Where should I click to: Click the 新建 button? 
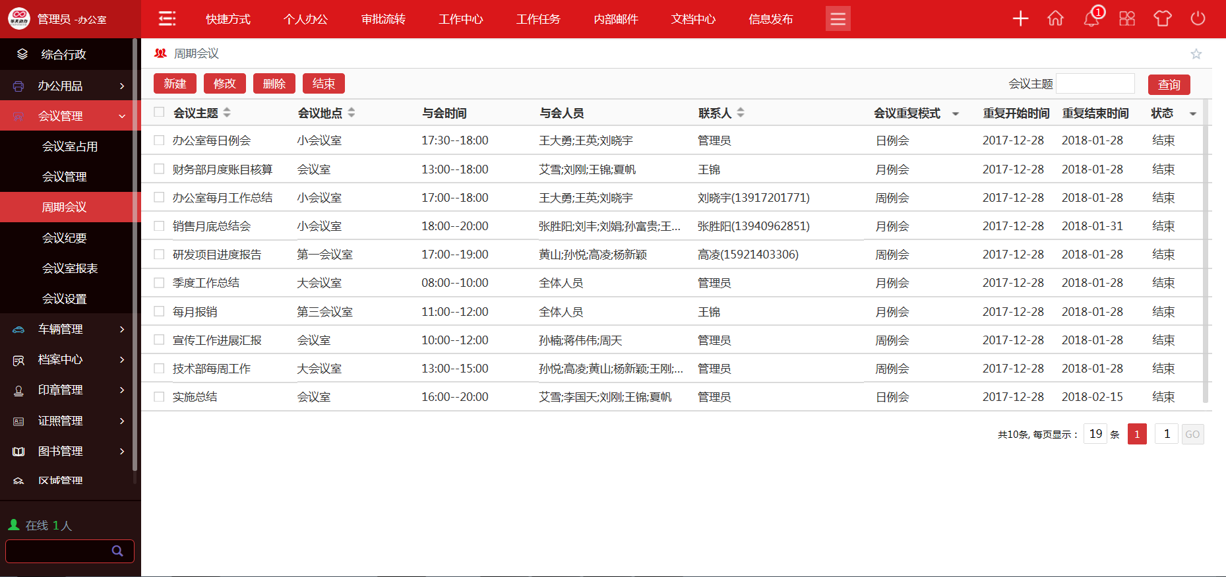click(x=175, y=84)
